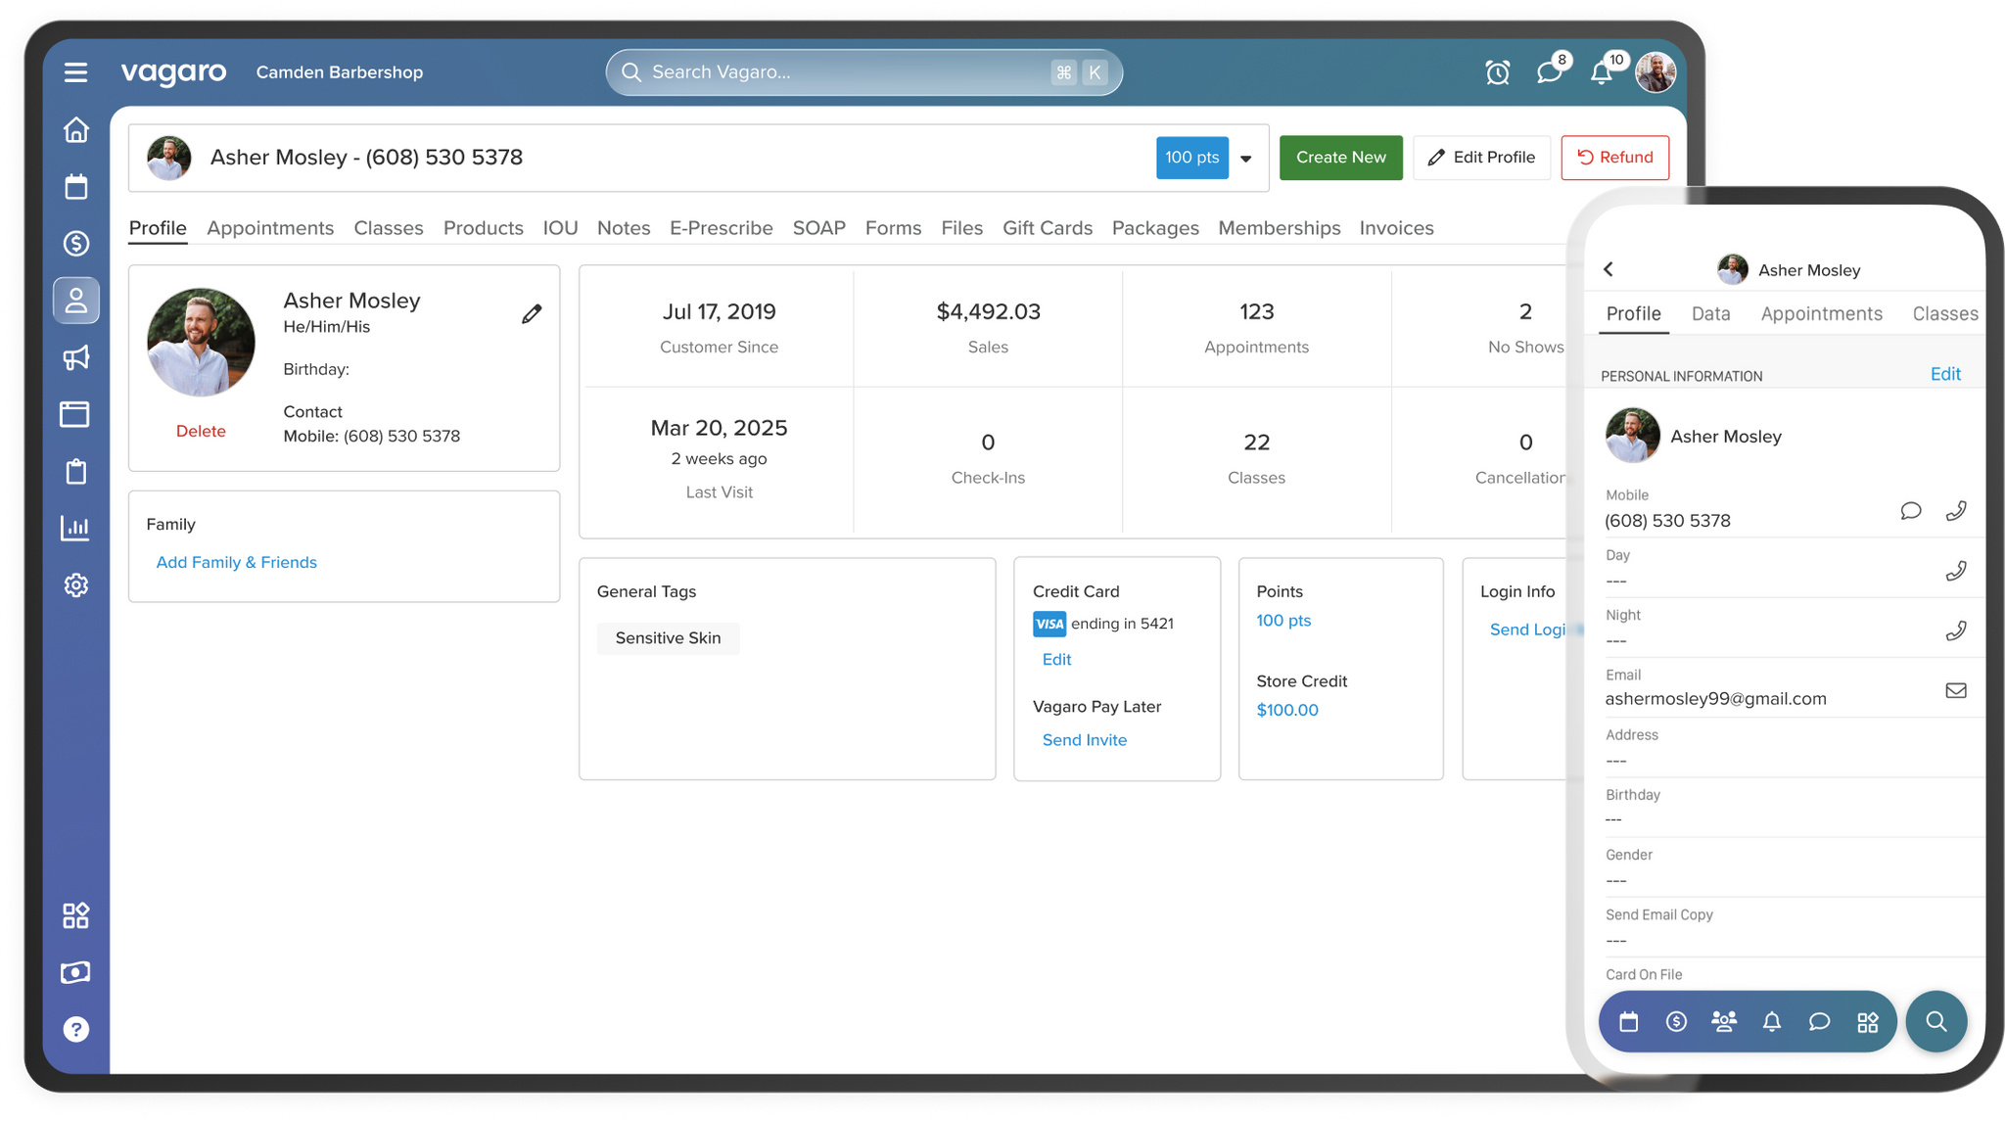Open the Invoices tab
Viewport: 2005px width, 1121px height.
[x=1396, y=228]
